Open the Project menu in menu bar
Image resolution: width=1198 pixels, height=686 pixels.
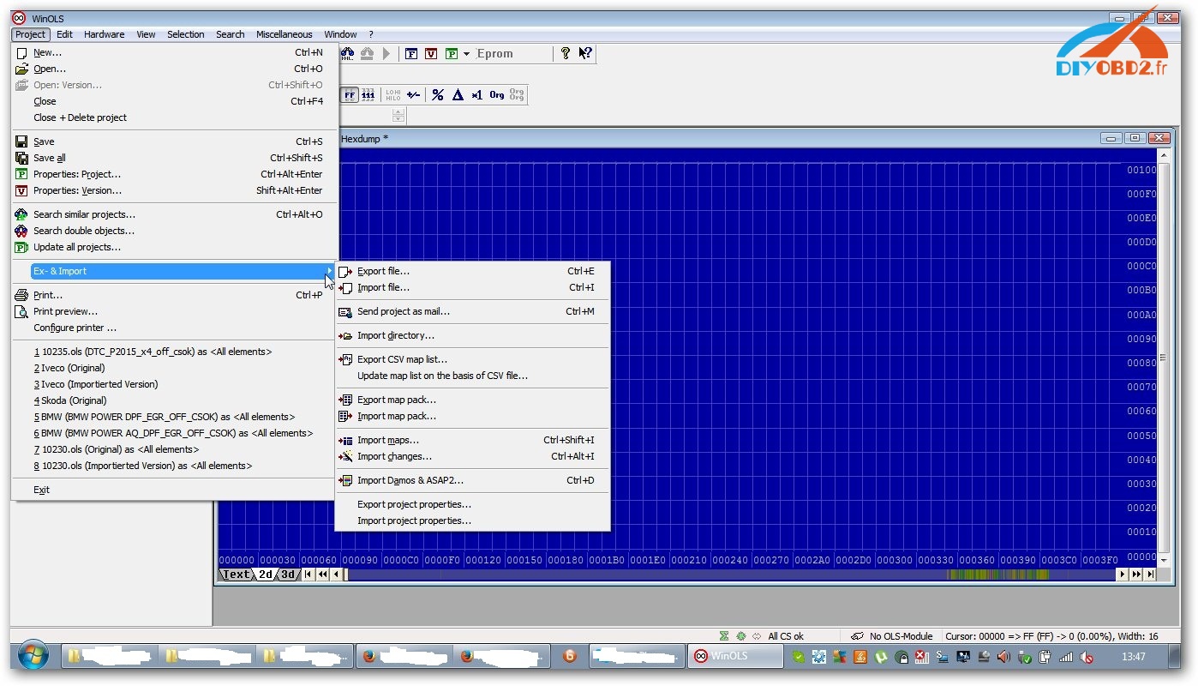pyautogui.click(x=30, y=34)
